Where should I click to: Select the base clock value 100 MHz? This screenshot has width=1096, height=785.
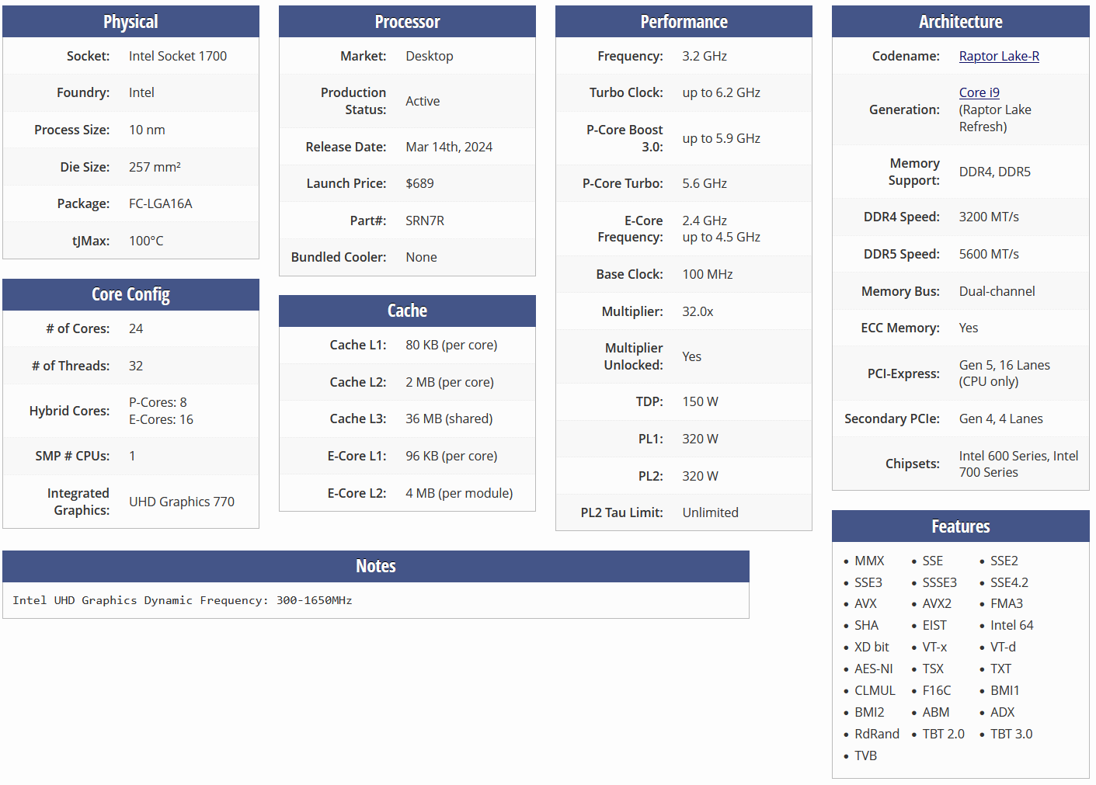[708, 274]
